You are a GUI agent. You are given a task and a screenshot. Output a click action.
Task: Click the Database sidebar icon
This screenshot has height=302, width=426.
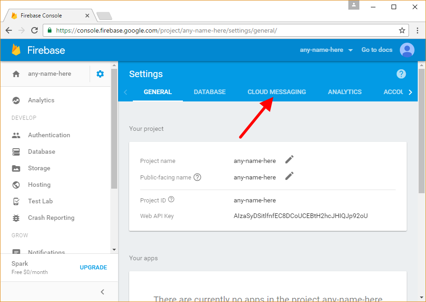coord(16,151)
